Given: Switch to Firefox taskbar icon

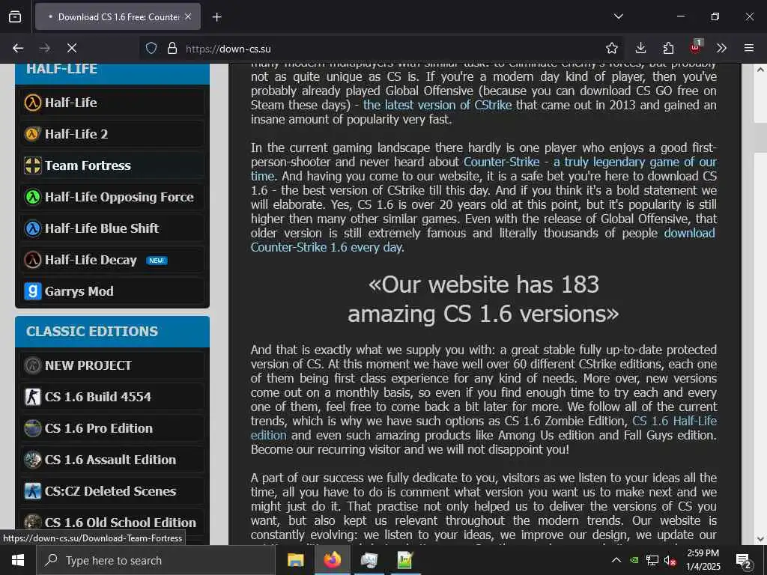Looking at the screenshot, I should pos(332,560).
